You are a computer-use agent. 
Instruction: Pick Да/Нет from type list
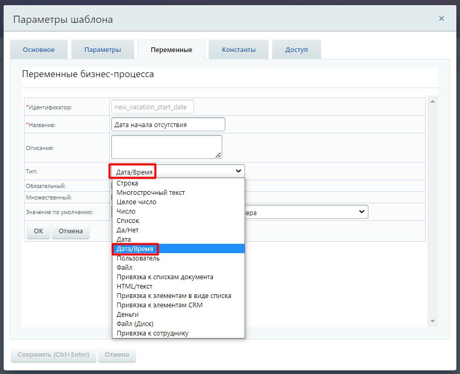127,230
